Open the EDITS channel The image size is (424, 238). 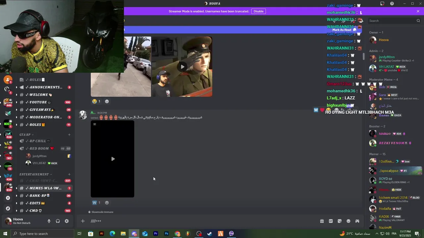pos(45,203)
